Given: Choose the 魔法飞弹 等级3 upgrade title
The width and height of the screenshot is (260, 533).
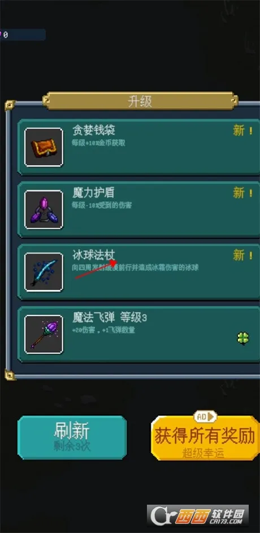Looking at the screenshot, I should (x=110, y=318).
